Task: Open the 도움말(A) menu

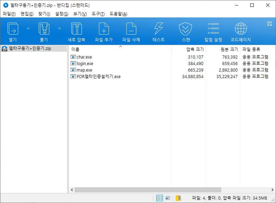Action: 118,14
